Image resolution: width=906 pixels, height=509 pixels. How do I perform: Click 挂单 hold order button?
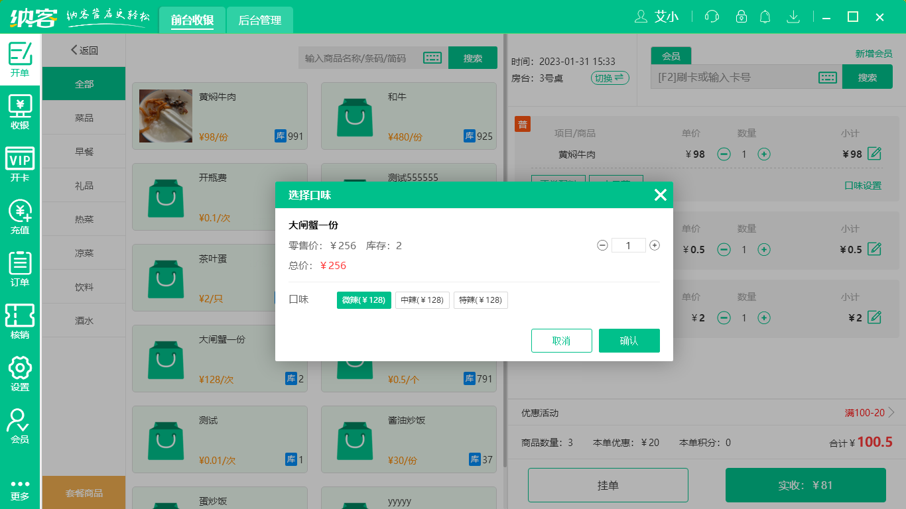[x=608, y=485]
